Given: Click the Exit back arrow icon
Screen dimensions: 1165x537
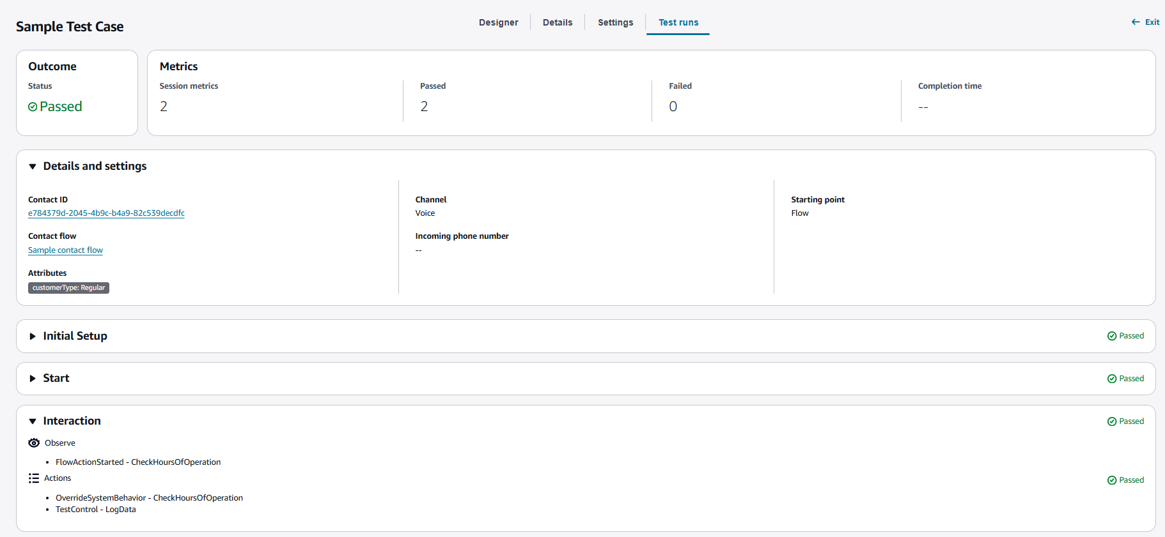Looking at the screenshot, I should 1136,22.
